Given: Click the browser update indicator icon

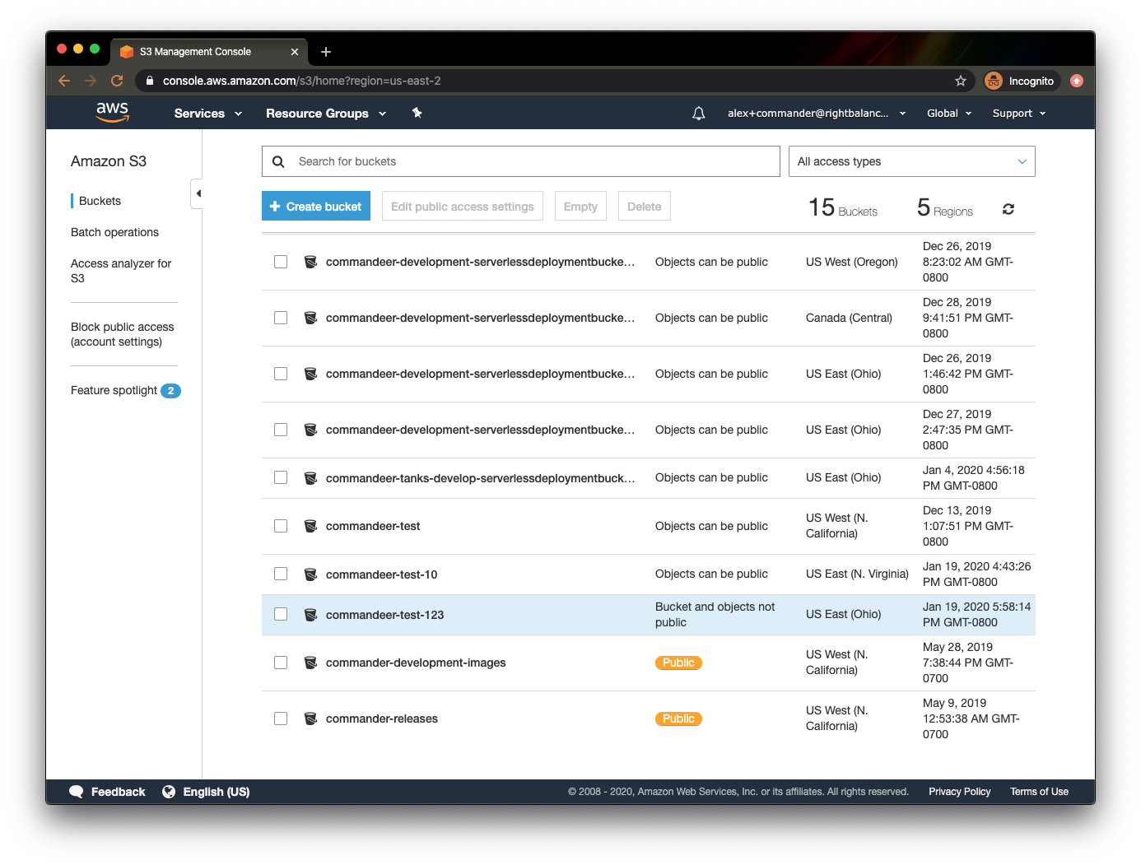Looking at the screenshot, I should [1077, 81].
